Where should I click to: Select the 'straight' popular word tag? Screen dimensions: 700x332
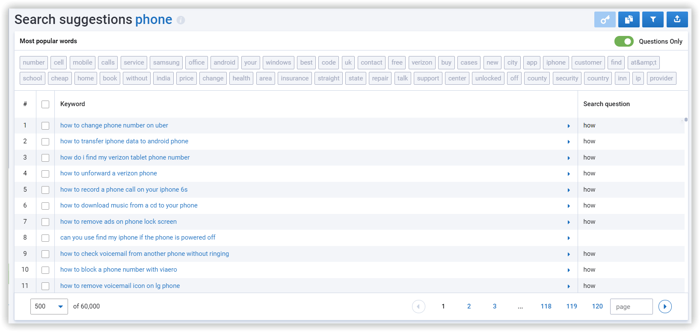tap(329, 78)
